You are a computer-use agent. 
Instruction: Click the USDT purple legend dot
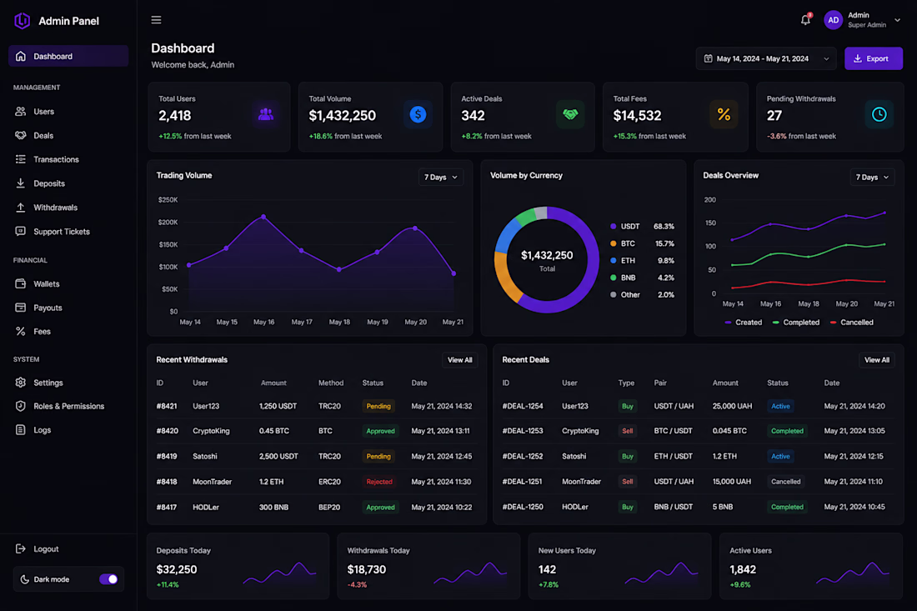pos(613,226)
